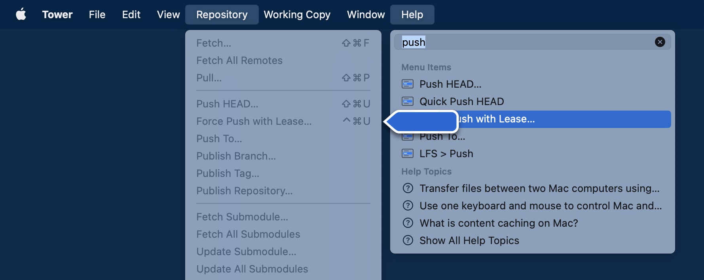
Task: Click the question icon beside Transfer files topic
Action: (408, 188)
